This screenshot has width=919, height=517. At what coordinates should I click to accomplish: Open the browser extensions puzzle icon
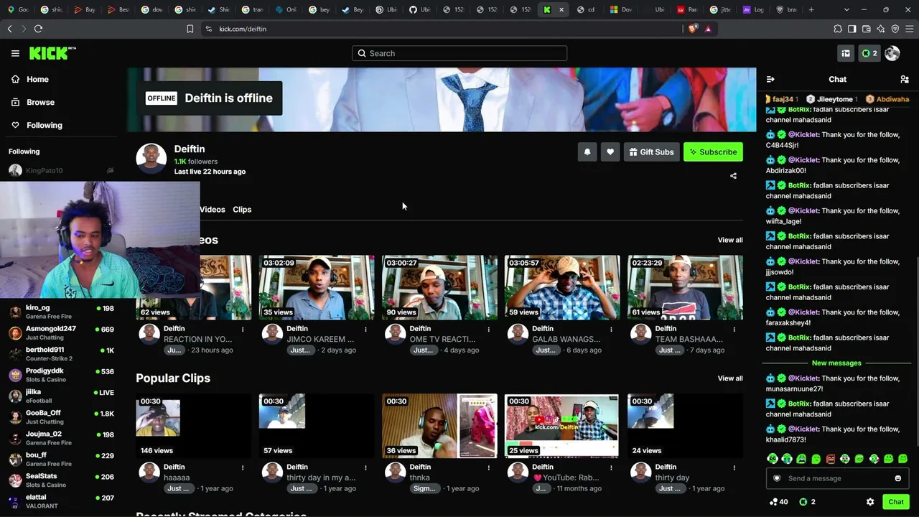click(838, 29)
